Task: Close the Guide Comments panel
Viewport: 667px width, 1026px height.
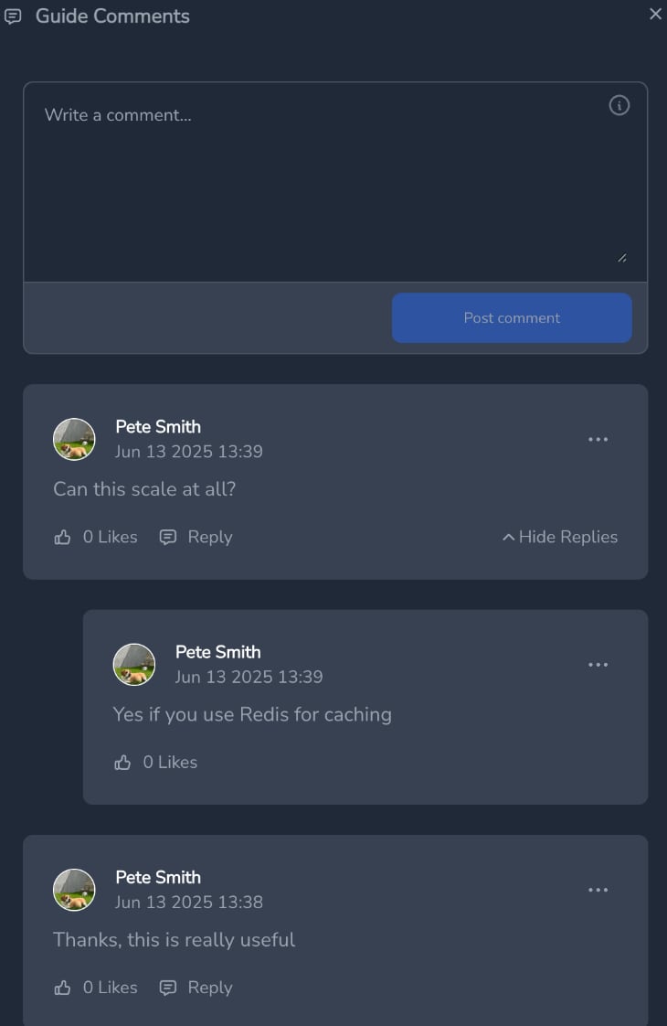Action: coord(655,14)
